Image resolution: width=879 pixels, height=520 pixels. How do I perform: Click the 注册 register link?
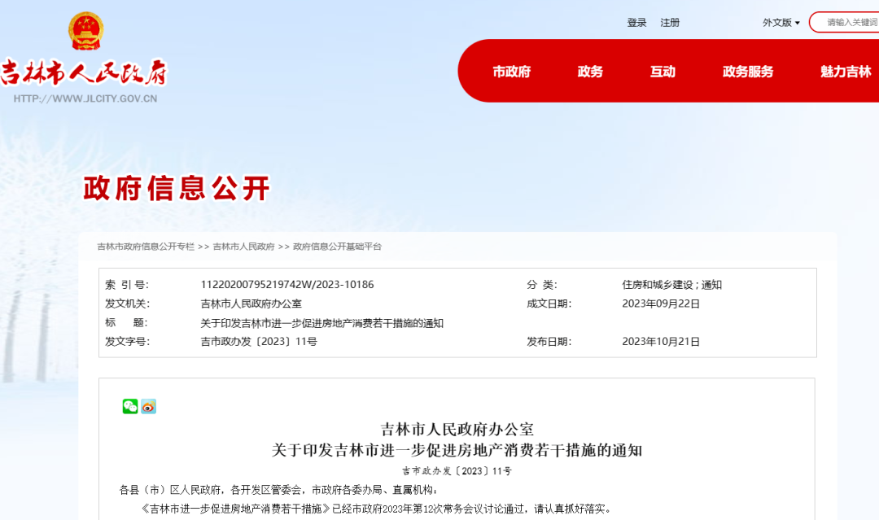[x=670, y=23]
